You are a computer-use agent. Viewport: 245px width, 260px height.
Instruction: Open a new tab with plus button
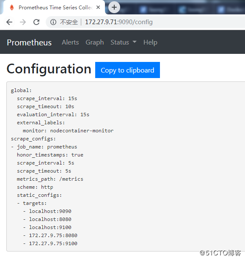click(114, 7)
